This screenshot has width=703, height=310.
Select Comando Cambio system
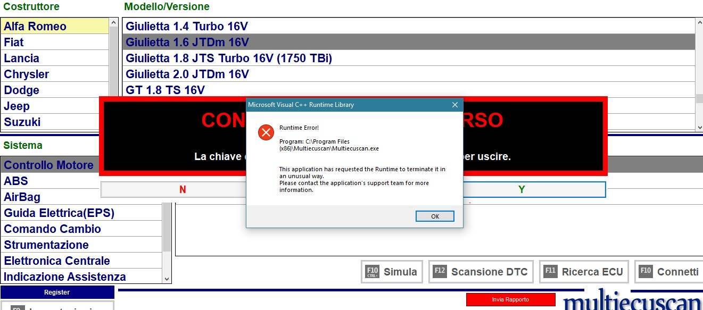tap(81, 229)
